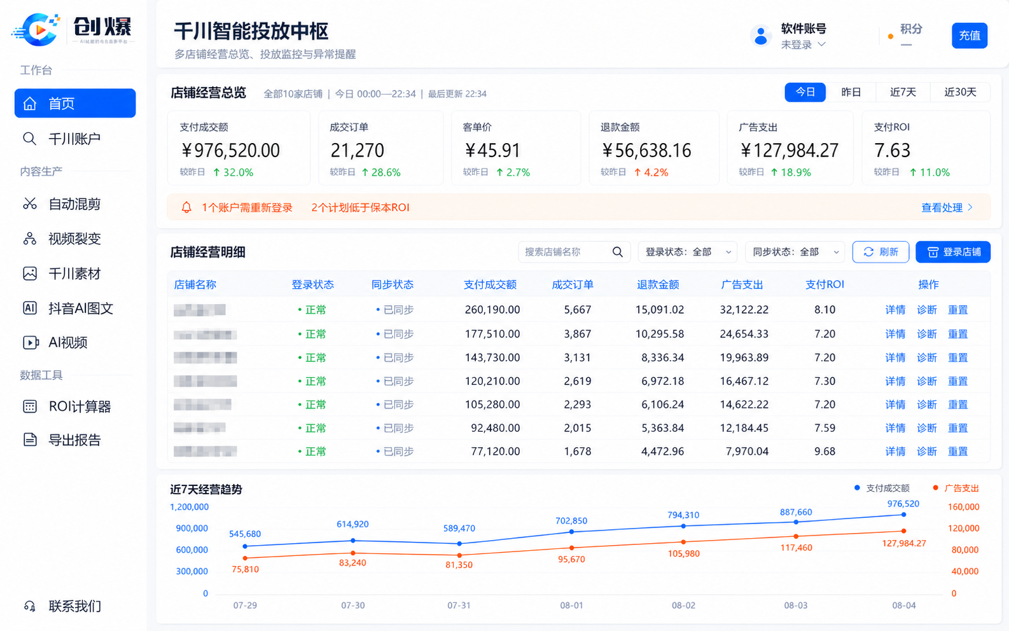1009x631 pixels.
Task: Open 详情 for 120,210.00 row
Action: point(895,381)
